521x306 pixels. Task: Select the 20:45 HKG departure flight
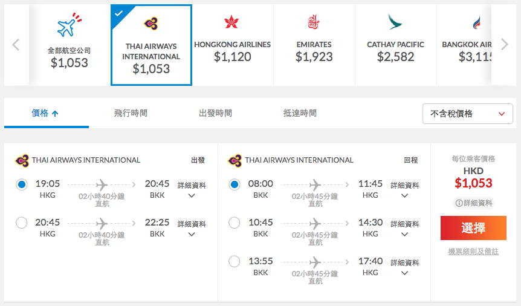pyautogui.click(x=22, y=223)
